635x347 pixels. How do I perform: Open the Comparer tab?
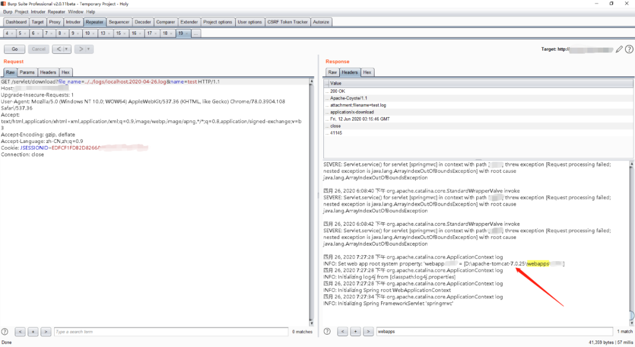click(x=166, y=22)
